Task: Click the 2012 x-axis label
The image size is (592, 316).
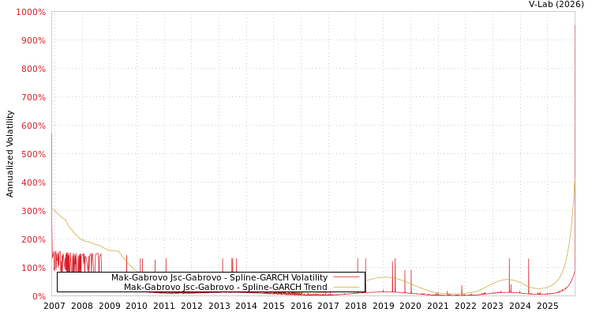Action: coord(192,306)
